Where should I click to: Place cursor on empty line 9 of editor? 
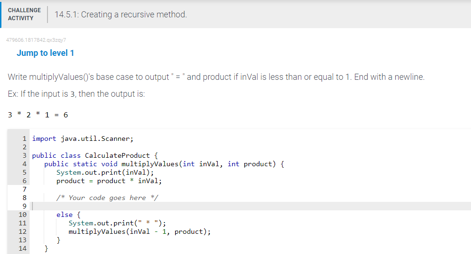click(x=250, y=206)
